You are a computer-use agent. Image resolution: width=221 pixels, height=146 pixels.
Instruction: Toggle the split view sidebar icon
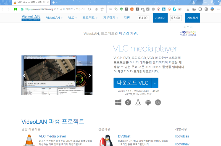(206, 9)
